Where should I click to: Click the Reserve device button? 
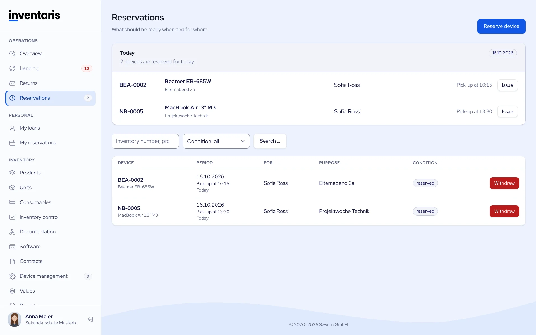tap(501, 26)
